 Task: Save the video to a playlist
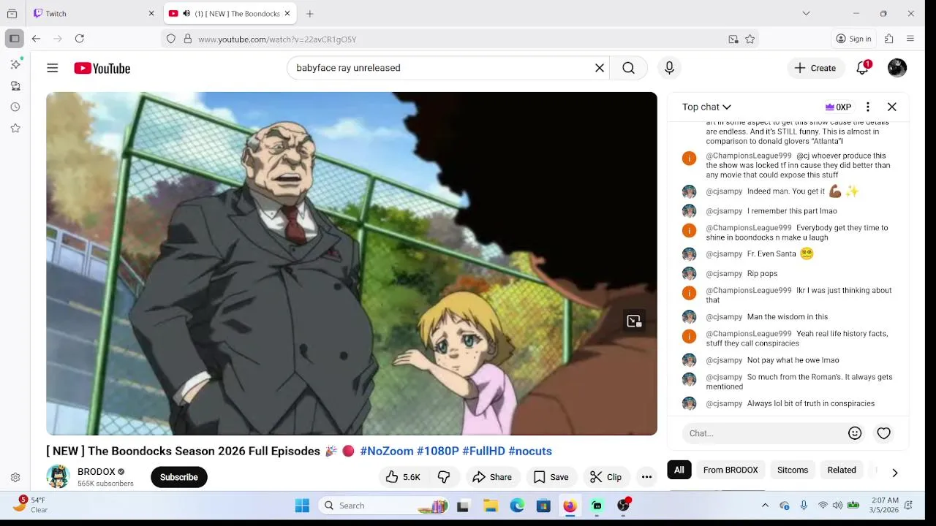[551, 477]
